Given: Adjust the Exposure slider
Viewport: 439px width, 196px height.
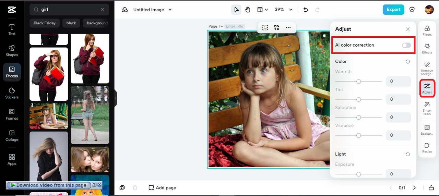Looking at the screenshot, I should tap(358, 174).
